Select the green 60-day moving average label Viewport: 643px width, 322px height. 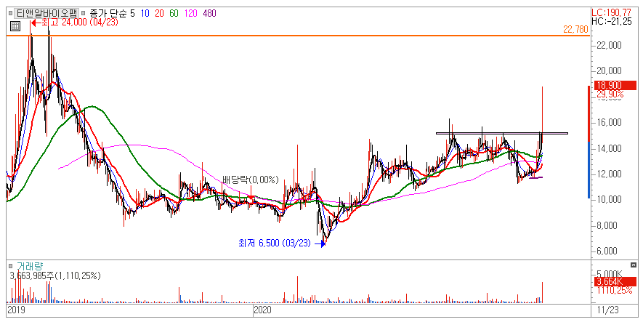pos(174,13)
